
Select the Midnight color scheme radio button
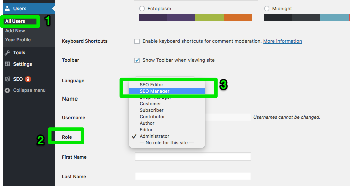267,8
